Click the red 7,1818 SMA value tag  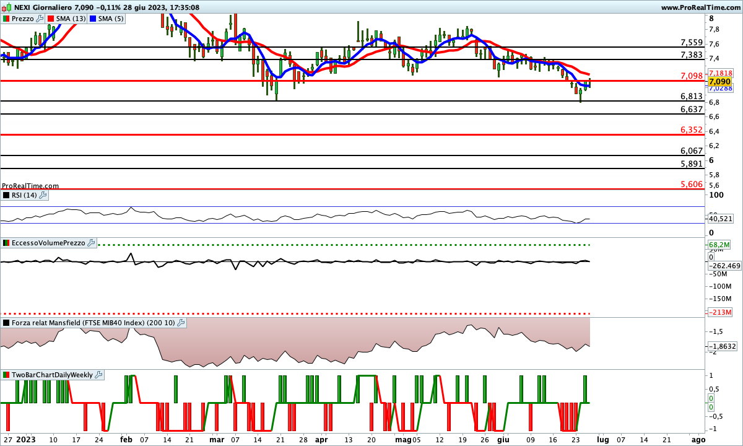point(720,73)
